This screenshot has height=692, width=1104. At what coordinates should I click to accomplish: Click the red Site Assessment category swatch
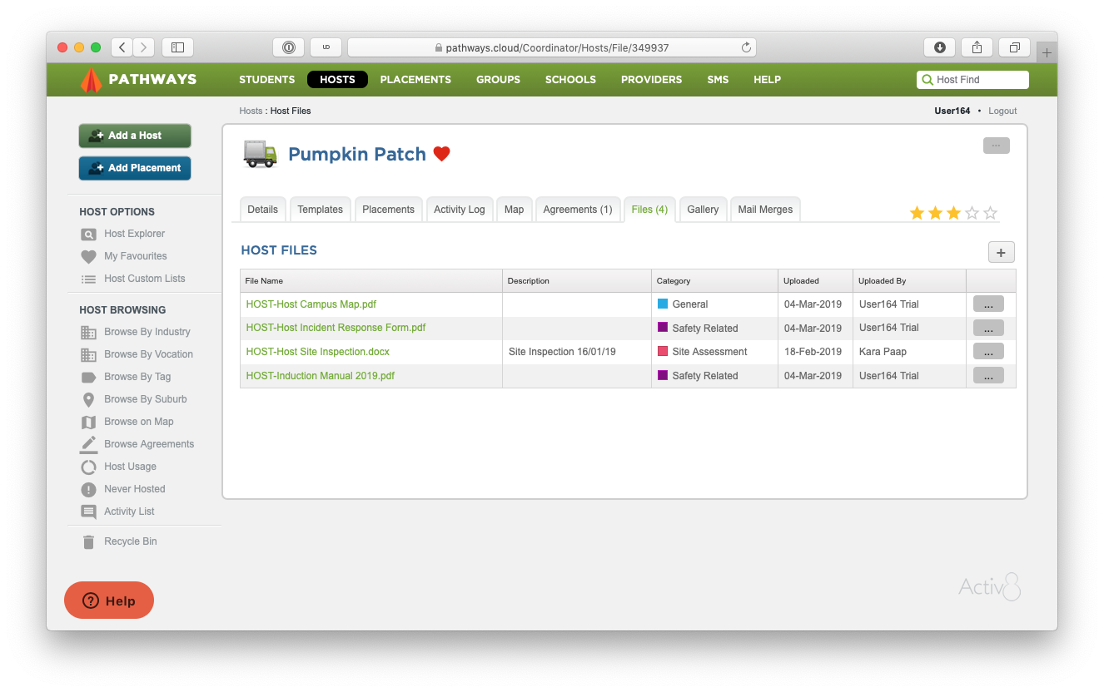[x=663, y=351]
